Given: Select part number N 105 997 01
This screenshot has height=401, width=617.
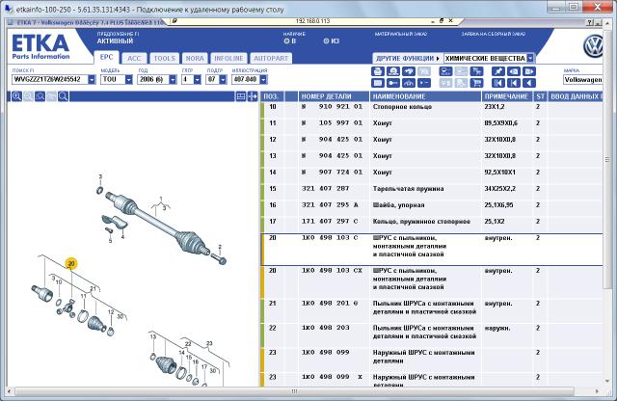Looking at the screenshot, I should pyautogui.click(x=332, y=122).
